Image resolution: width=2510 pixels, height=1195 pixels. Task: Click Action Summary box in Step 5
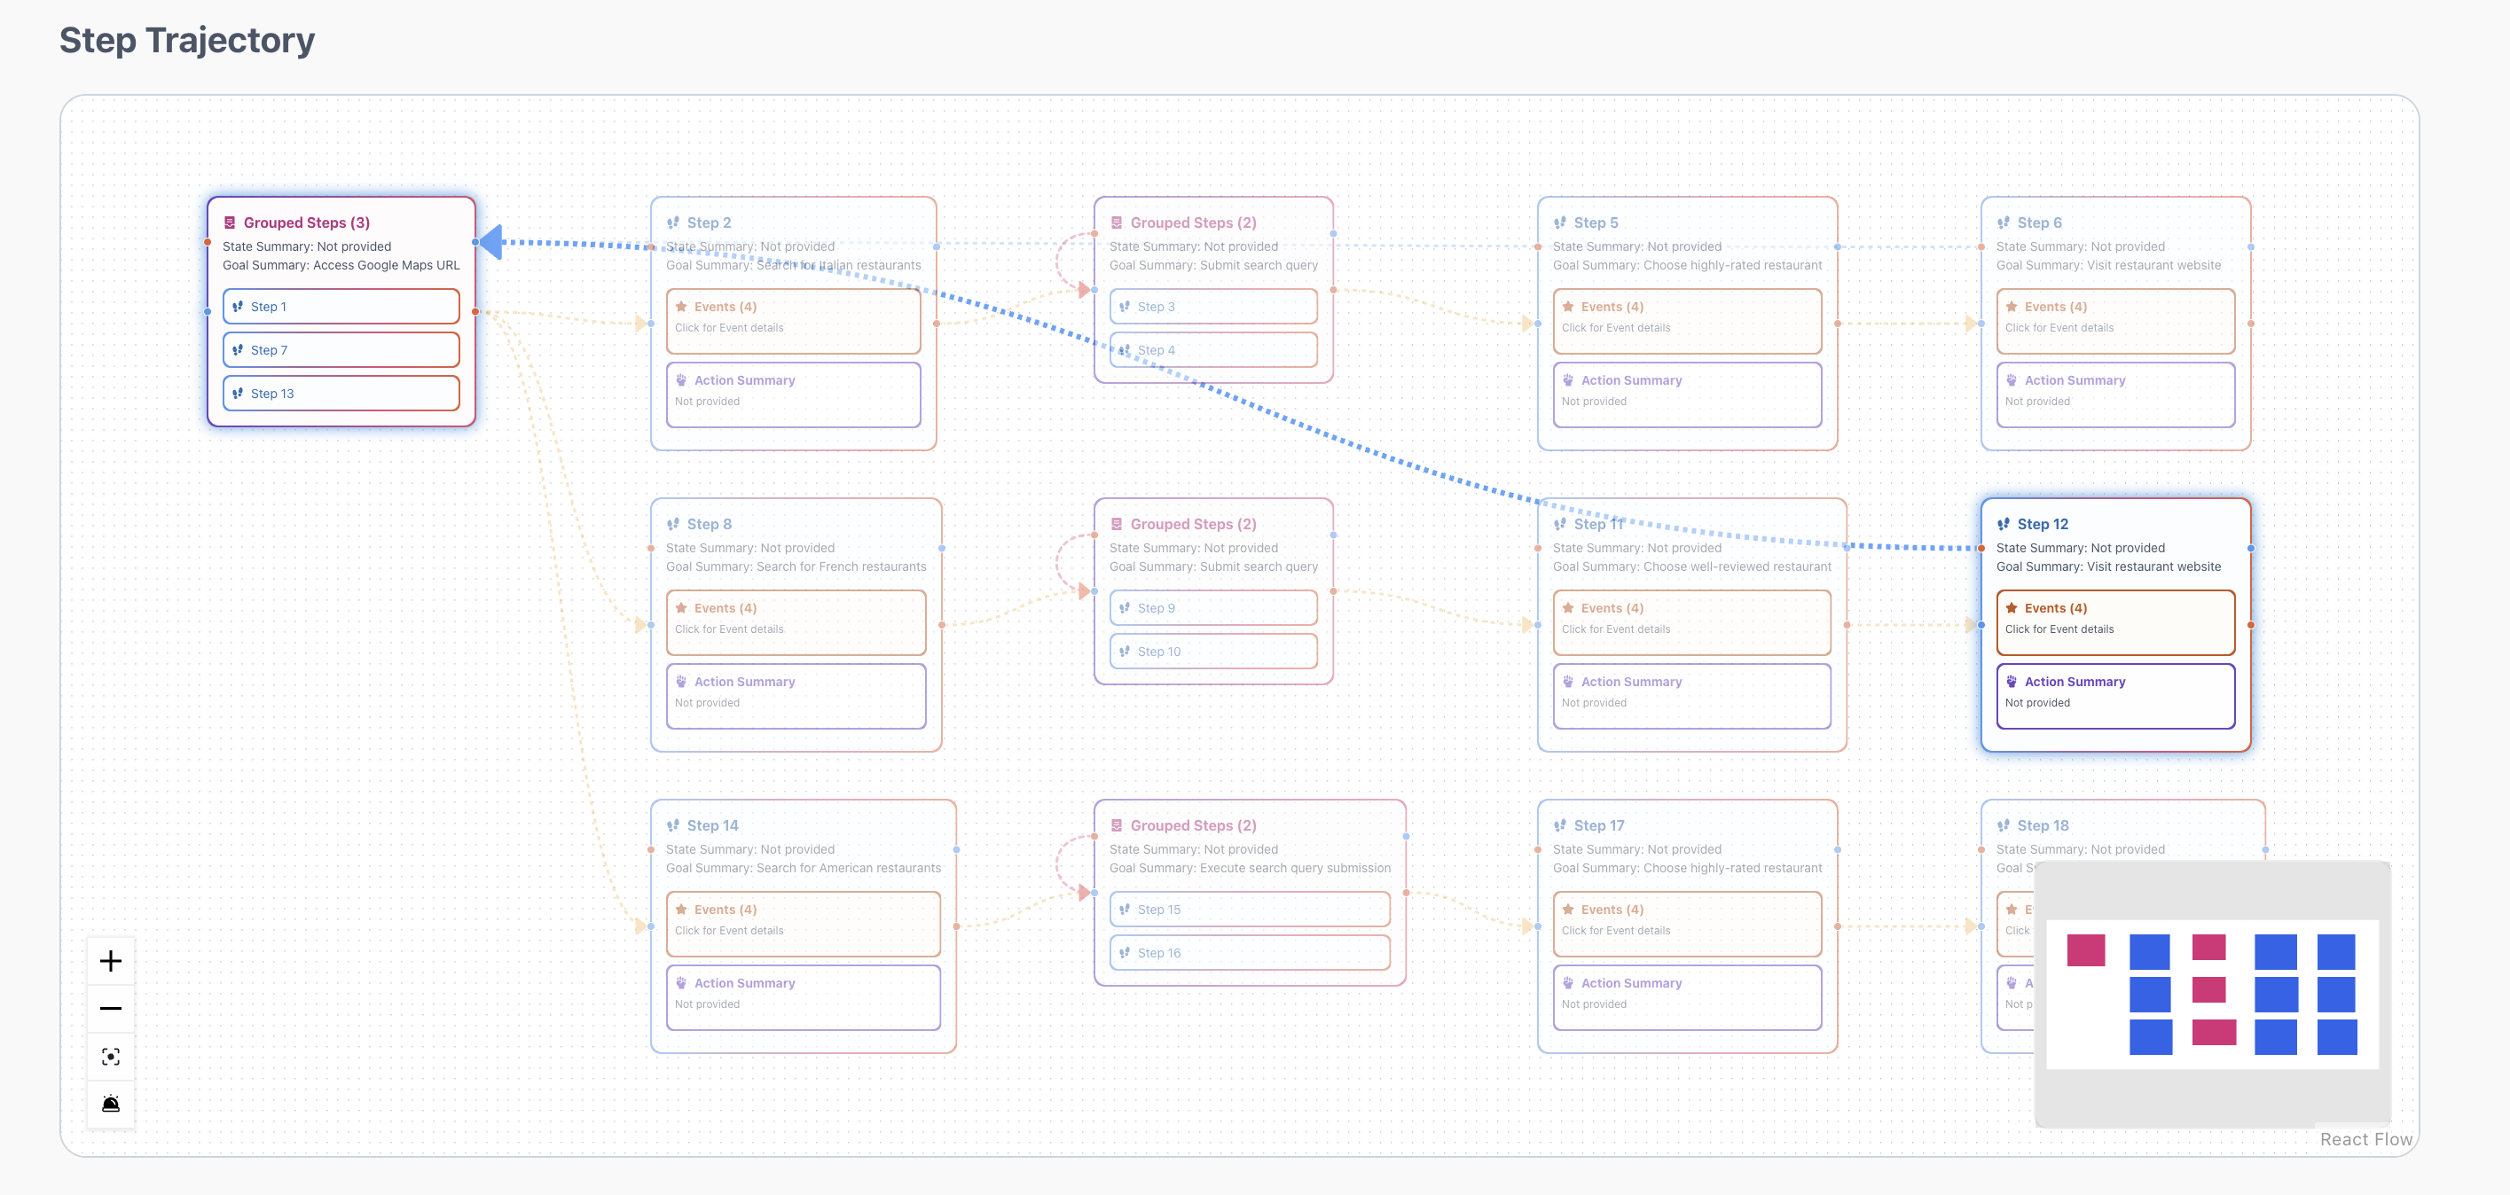coord(1686,393)
